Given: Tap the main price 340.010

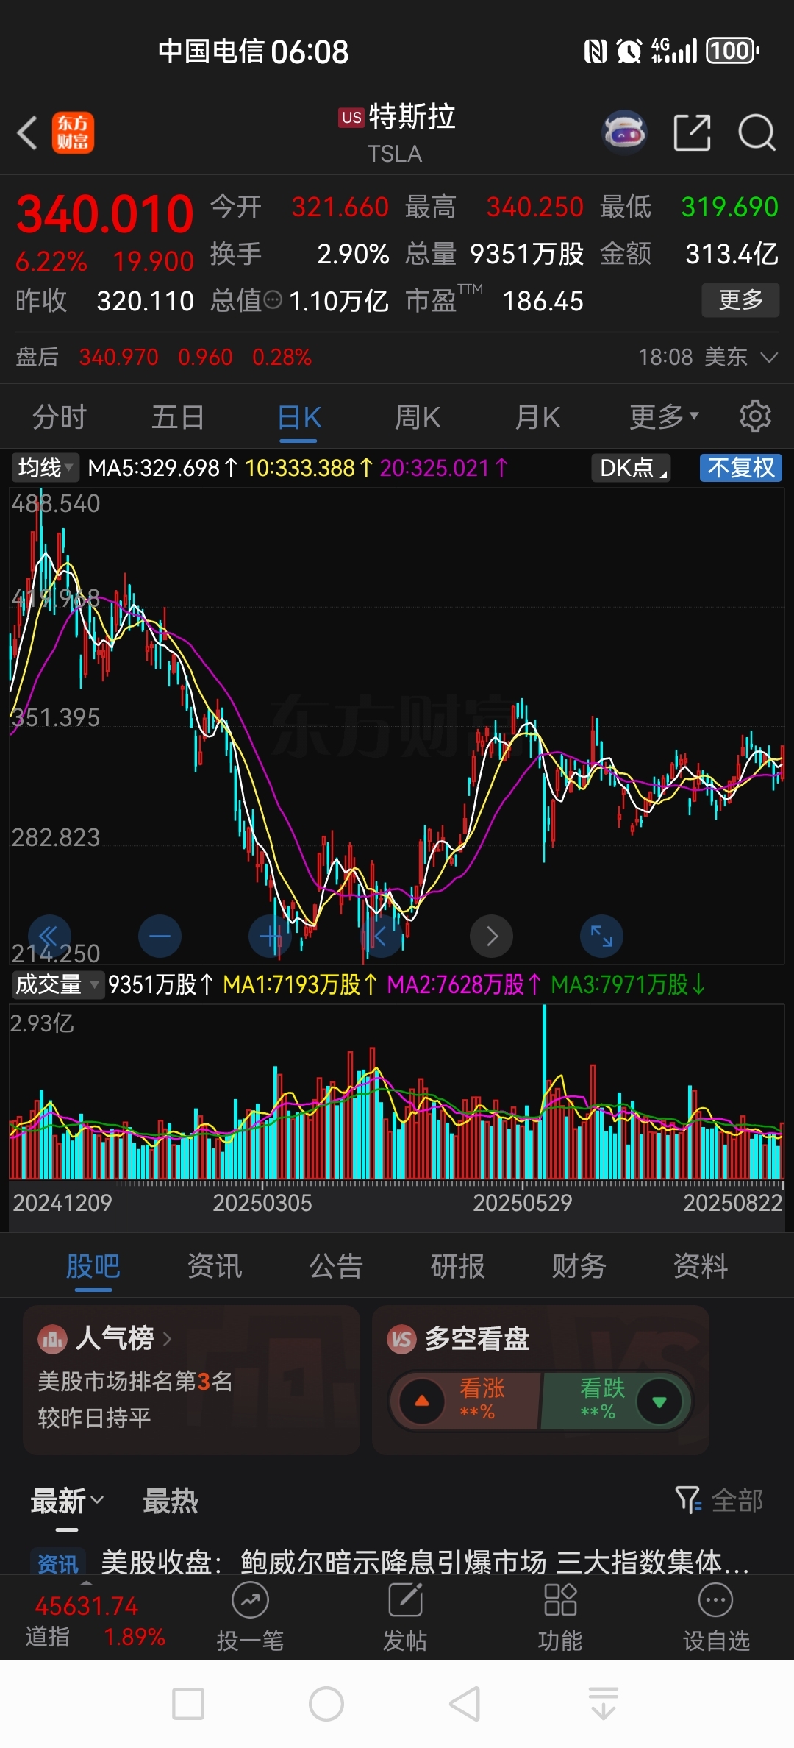Looking at the screenshot, I should (x=104, y=214).
